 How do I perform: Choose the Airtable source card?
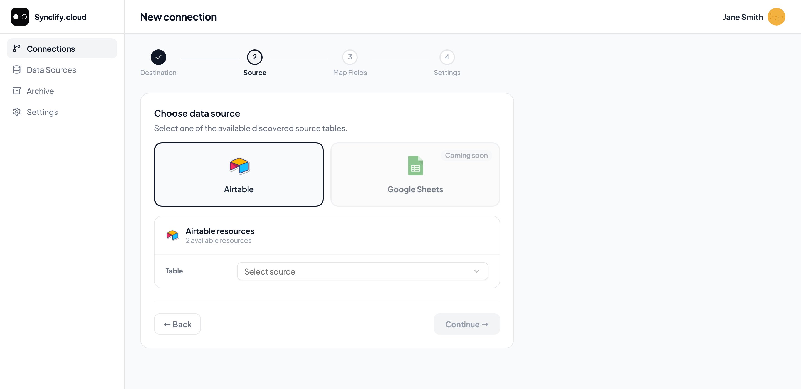click(239, 174)
